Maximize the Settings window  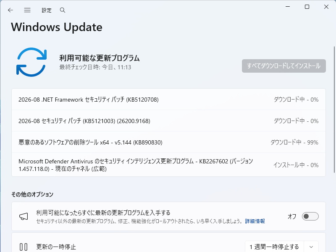tap(307, 7)
